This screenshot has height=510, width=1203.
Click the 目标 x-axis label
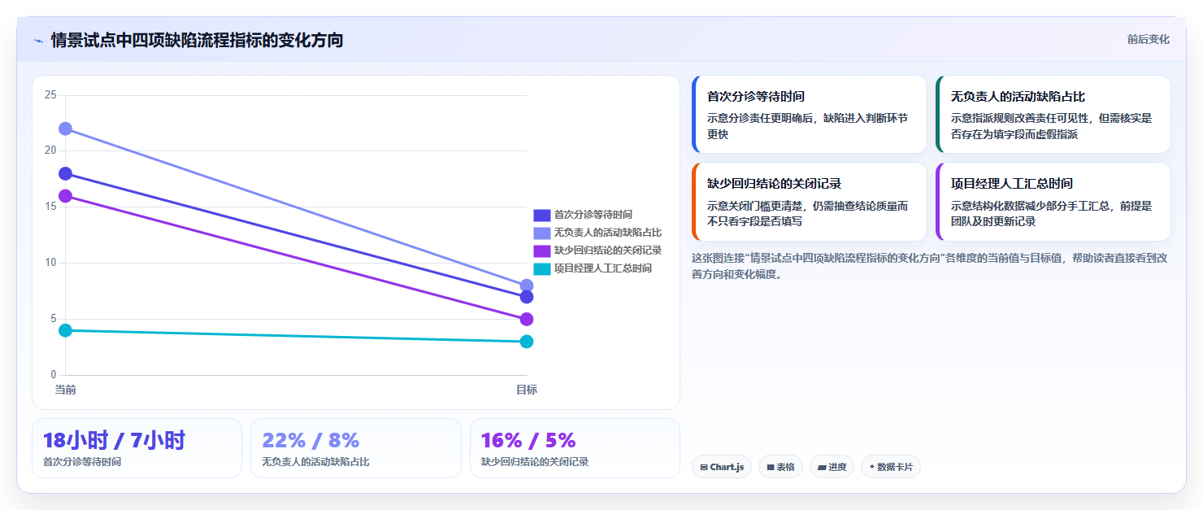click(x=527, y=390)
